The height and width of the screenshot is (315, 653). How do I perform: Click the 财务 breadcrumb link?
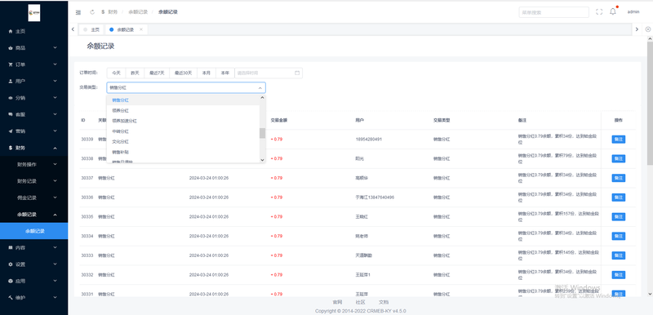(113, 12)
